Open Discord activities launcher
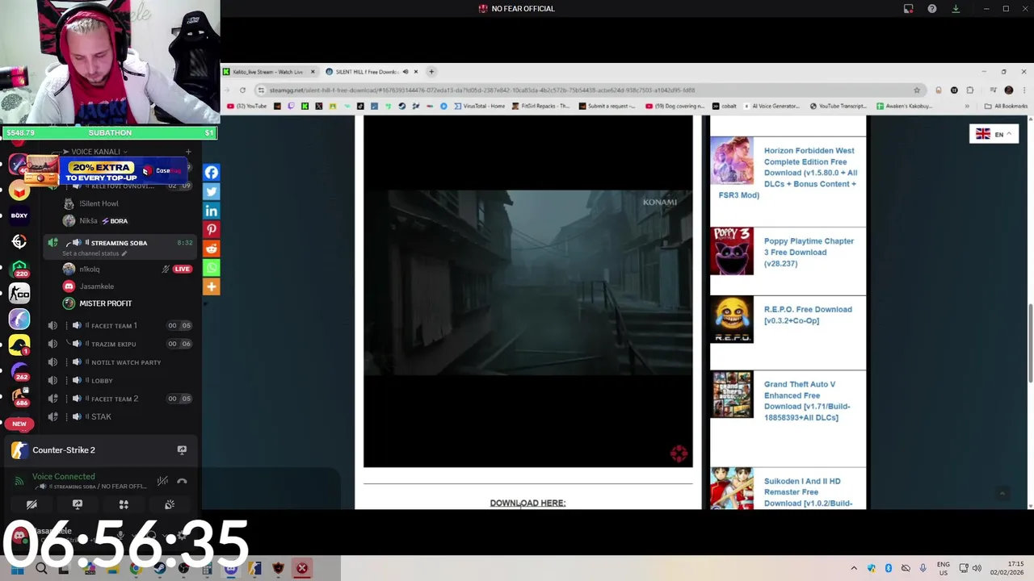Viewport: 1034px width, 581px height. pos(124,504)
